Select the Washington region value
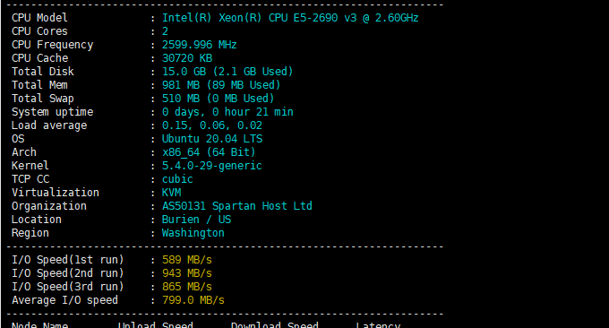 tap(193, 233)
